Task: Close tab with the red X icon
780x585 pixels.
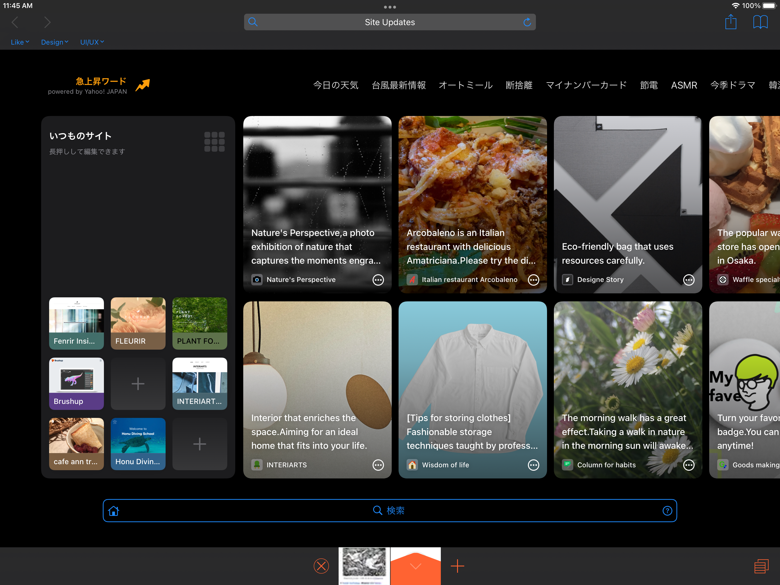Action: [321, 566]
